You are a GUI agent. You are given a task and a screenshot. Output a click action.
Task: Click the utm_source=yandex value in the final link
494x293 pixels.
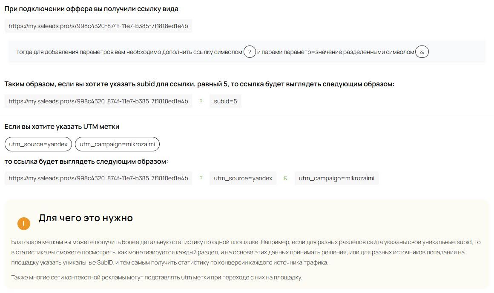[x=243, y=178]
